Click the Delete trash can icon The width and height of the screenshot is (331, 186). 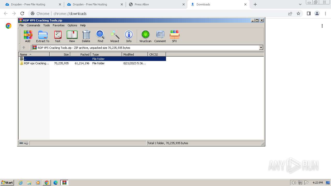[x=86, y=36]
